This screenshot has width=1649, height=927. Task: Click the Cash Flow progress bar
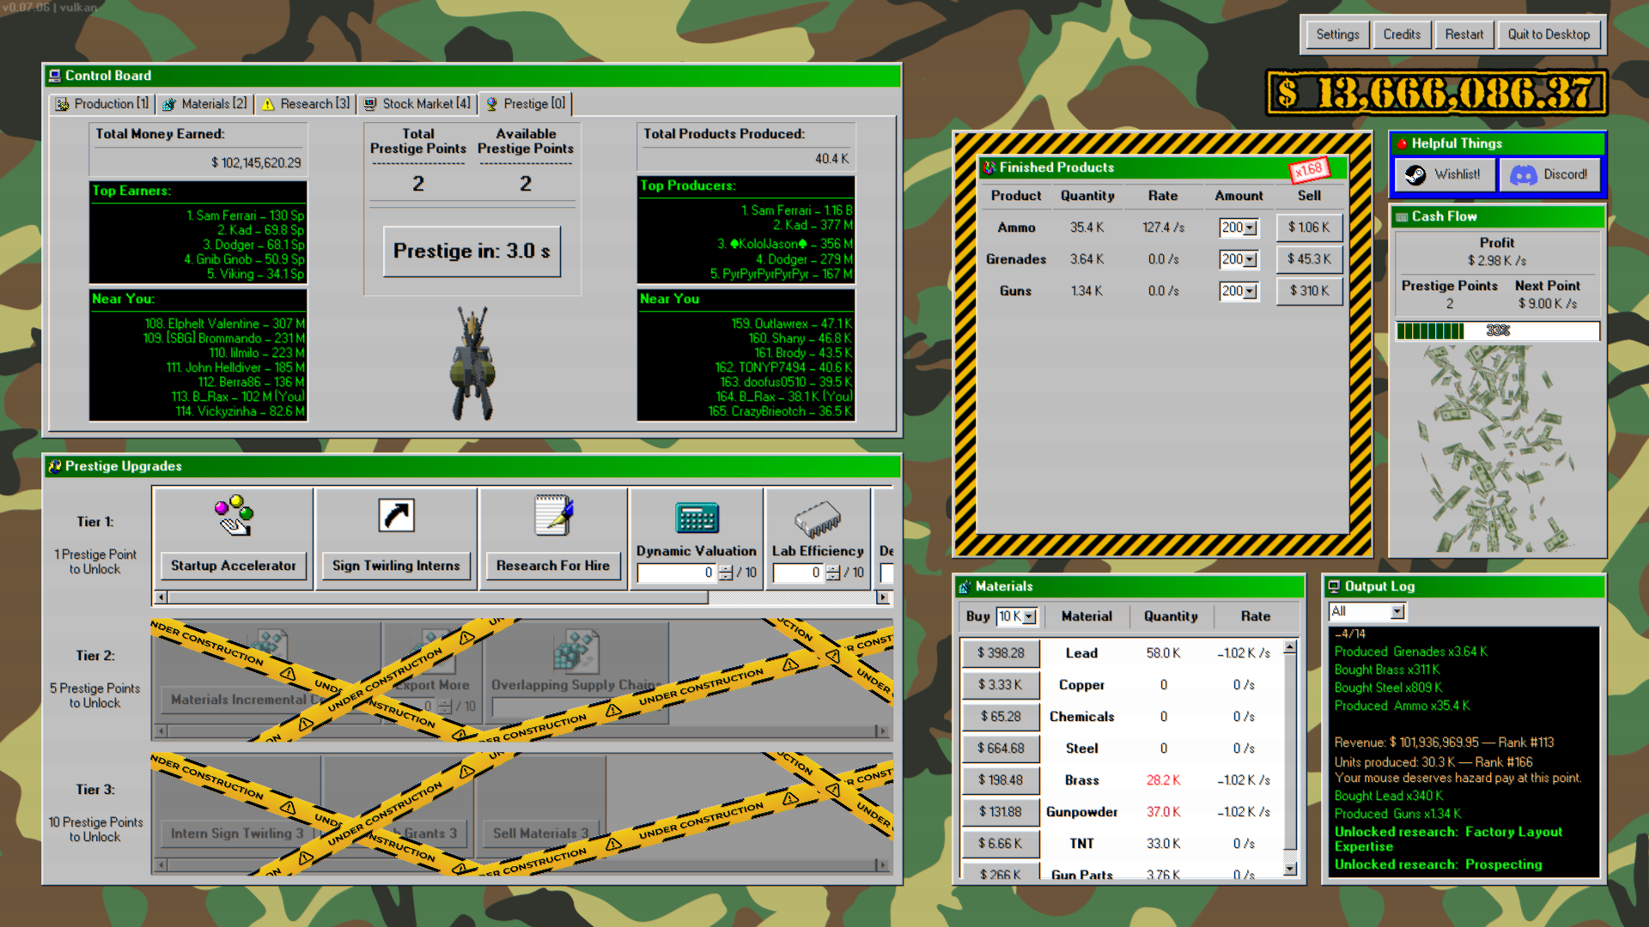click(1497, 330)
